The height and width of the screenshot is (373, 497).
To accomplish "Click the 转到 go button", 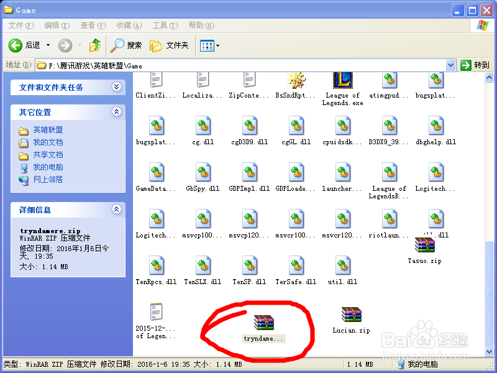I will tap(475, 65).
